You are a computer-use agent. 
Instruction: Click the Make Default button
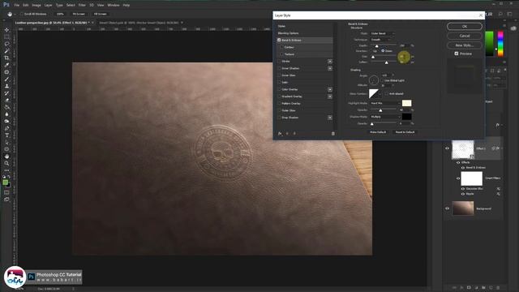tap(378, 132)
